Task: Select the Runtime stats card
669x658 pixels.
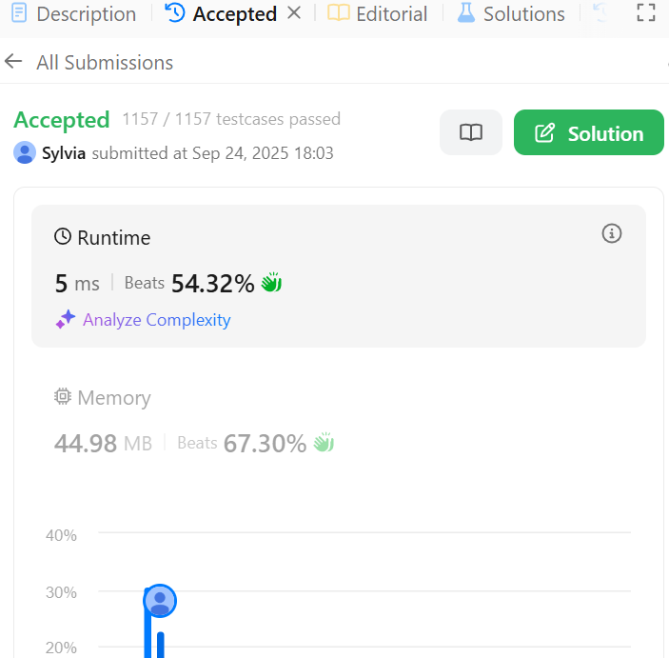Action: pos(338,276)
